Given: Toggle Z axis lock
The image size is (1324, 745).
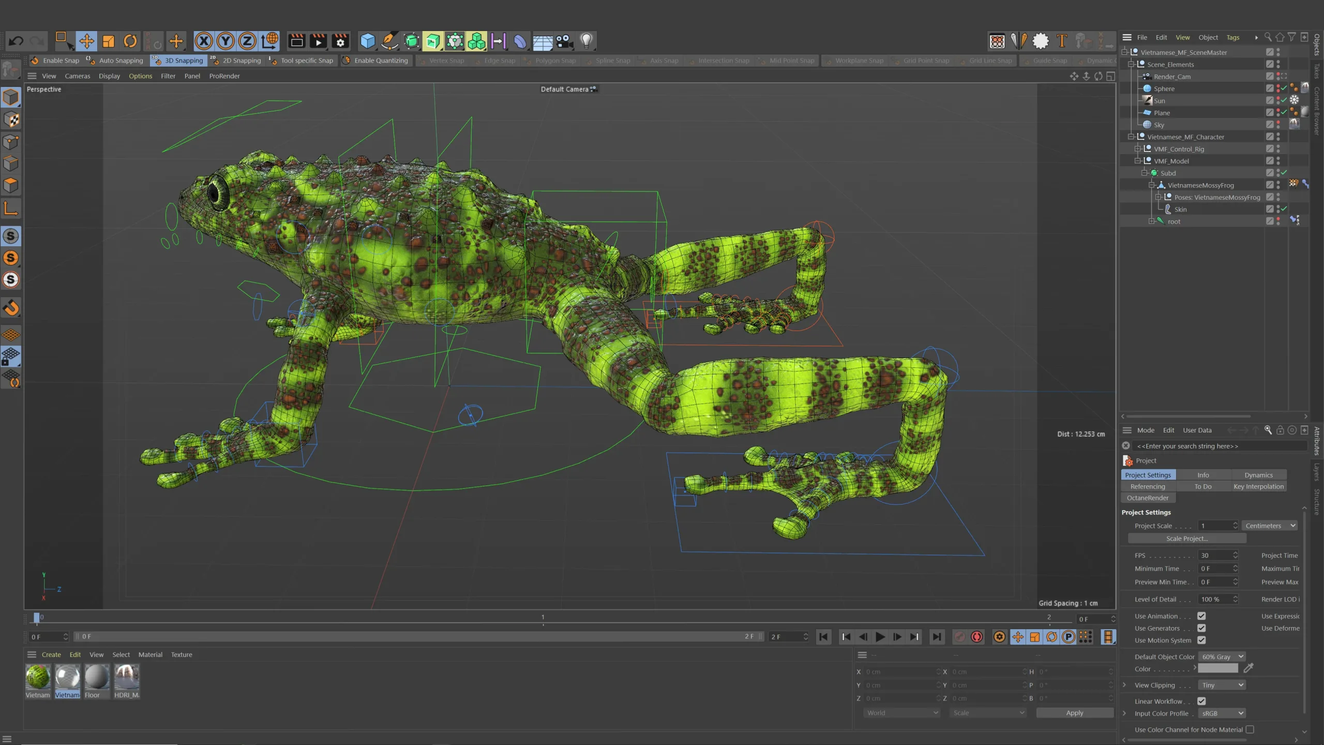Looking at the screenshot, I should [x=247, y=41].
